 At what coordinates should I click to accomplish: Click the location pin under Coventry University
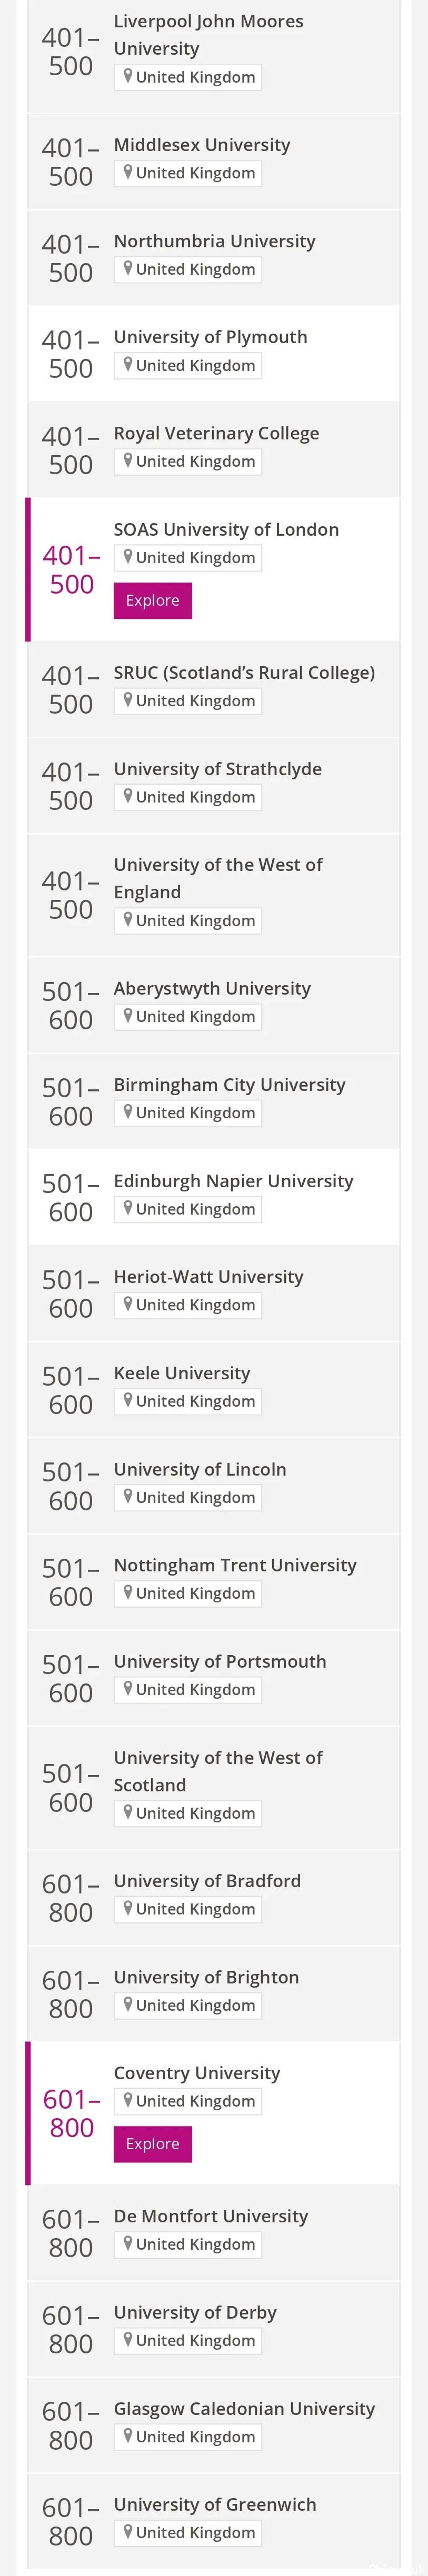(128, 2100)
